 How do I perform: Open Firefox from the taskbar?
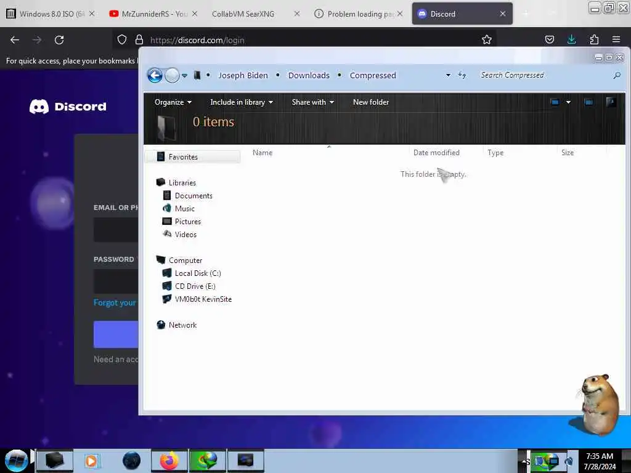[169, 461]
